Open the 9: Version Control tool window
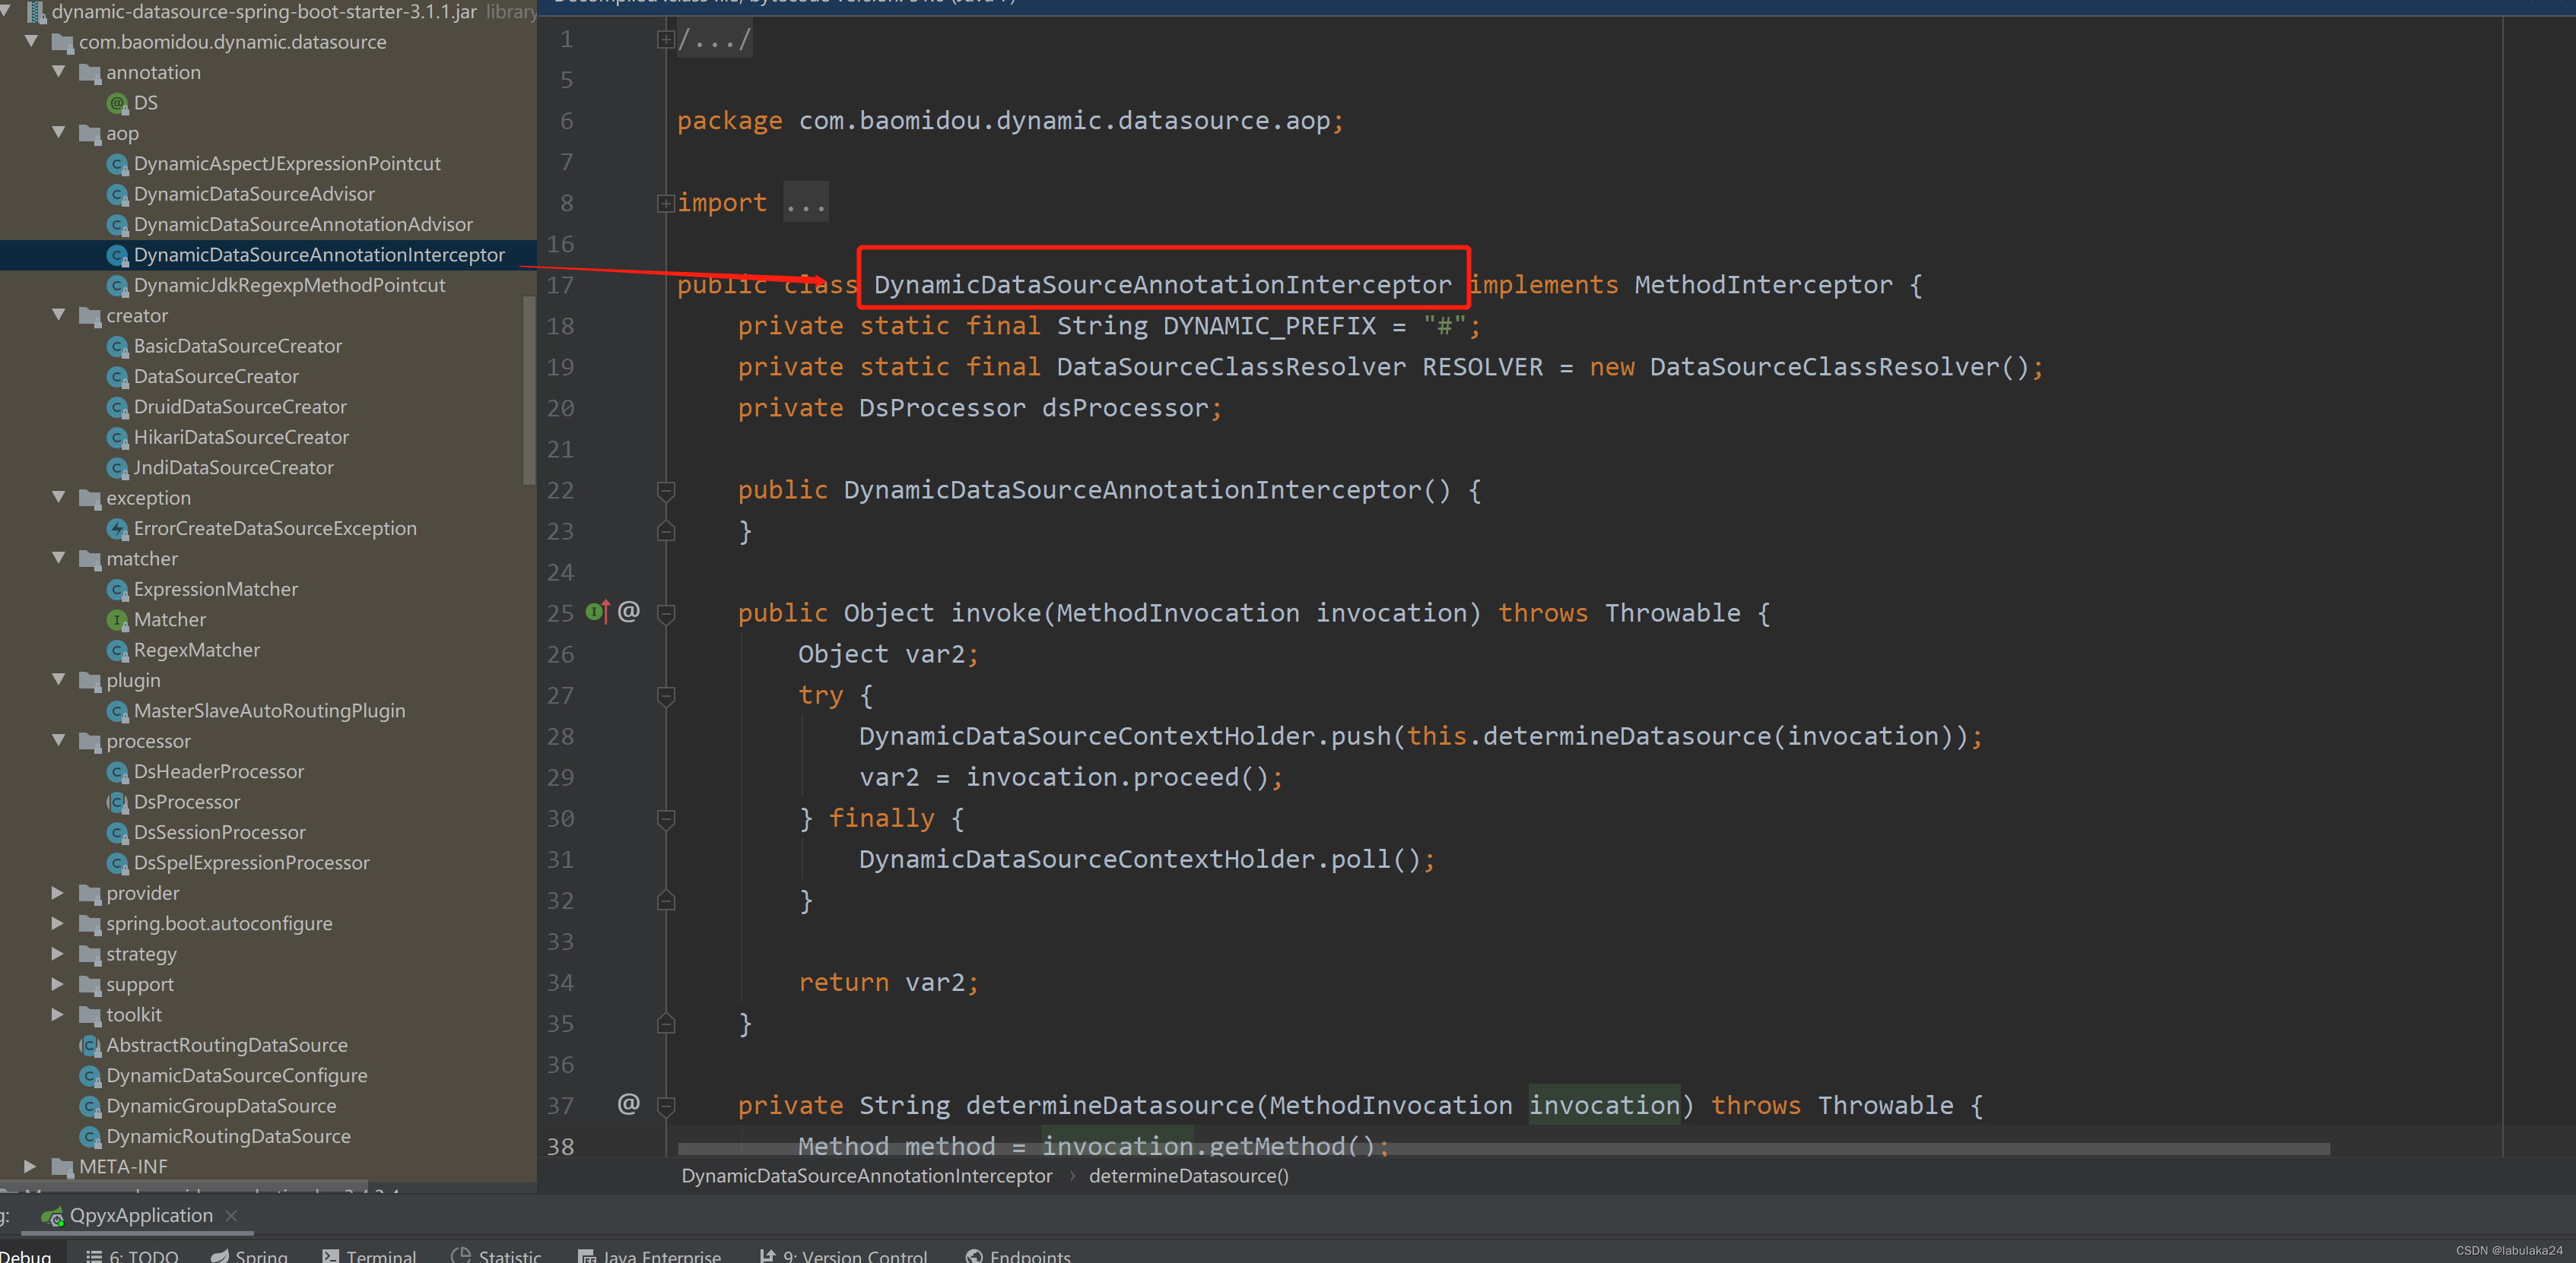 point(844,1255)
